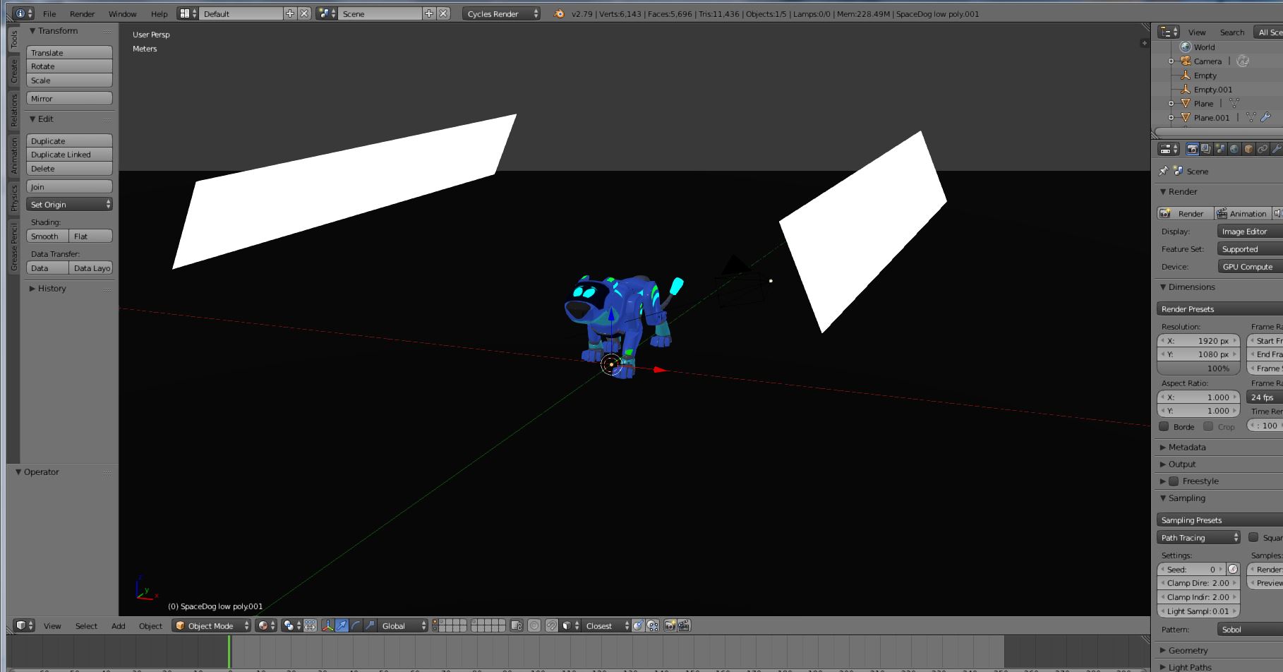Image resolution: width=1283 pixels, height=672 pixels.
Task: Click the add new screen layout plus icon
Action: click(290, 13)
